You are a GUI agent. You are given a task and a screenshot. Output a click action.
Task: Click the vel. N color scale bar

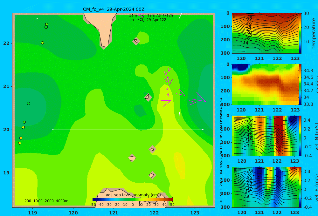pyautogui.click(x=300, y=136)
